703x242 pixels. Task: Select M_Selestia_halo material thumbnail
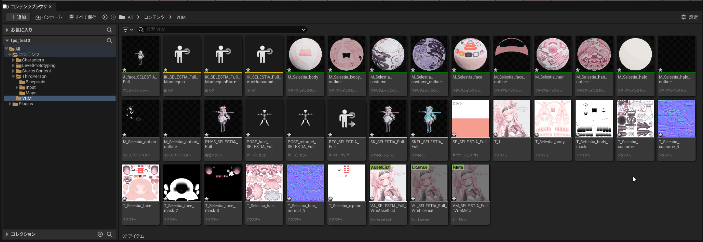tap(635, 55)
